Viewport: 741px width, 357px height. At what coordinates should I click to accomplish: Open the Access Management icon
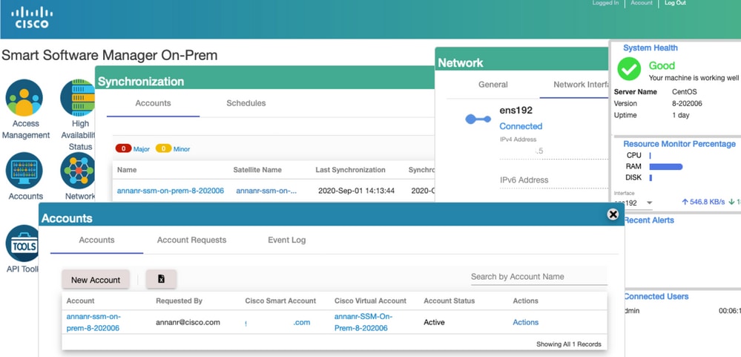[x=24, y=98]
